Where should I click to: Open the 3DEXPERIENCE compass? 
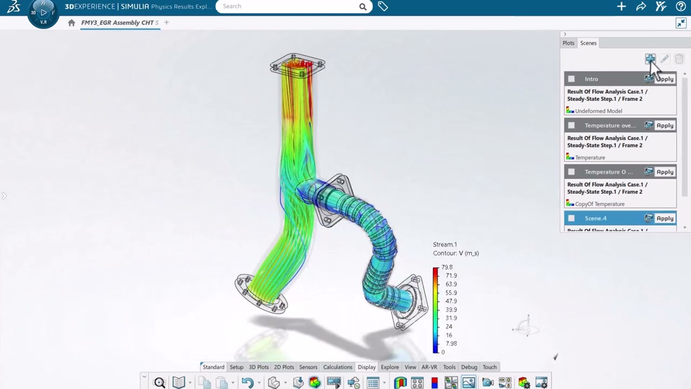(43, 13)
